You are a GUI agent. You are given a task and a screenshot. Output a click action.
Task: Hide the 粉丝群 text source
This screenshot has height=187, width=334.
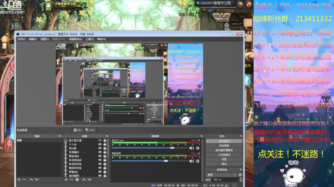(x=100, y=148)
